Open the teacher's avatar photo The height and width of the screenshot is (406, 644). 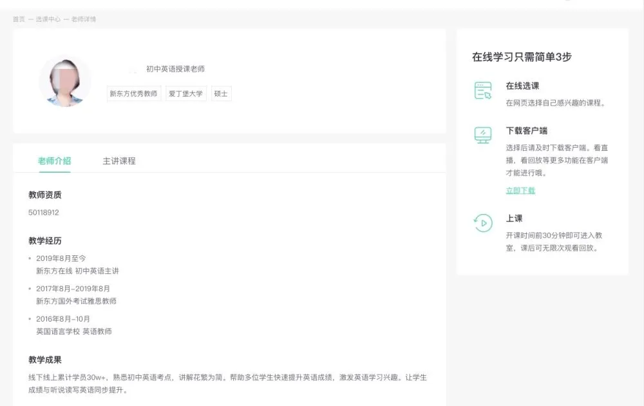click(64, 81)
